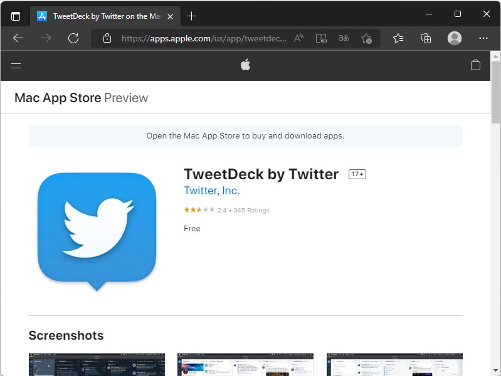This screenshot has height=376, width=501.
Task: Go to the Apple home logo
Action: (x=245, y=65)
